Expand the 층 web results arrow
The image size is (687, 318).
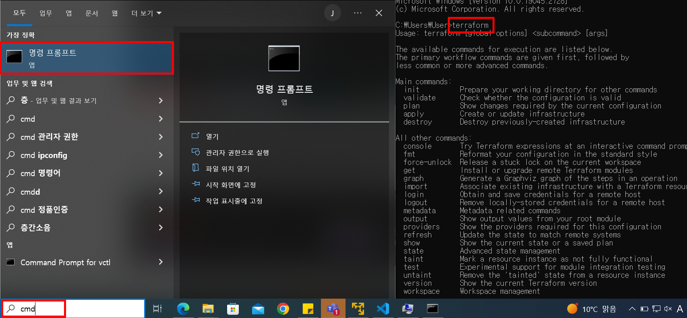pyautogui.click(x=161, y=100)
